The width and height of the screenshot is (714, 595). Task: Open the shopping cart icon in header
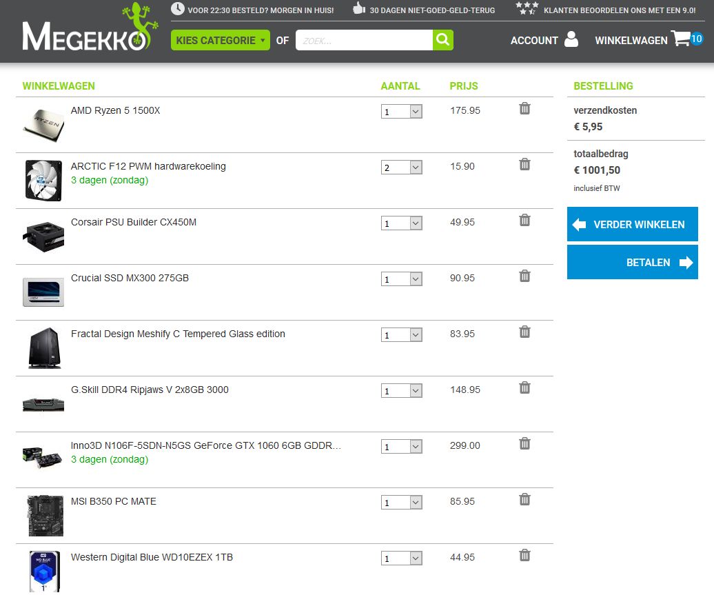click(680, 39)
